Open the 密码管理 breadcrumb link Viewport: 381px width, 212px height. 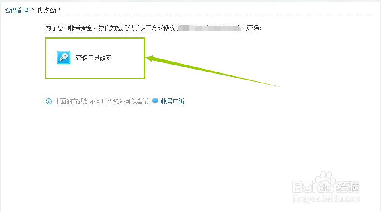[16, 10]
